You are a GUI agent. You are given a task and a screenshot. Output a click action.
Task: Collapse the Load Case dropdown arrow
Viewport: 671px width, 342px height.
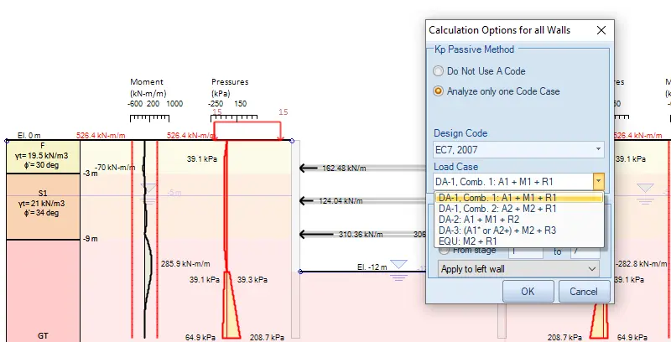[x=598, y=181]
